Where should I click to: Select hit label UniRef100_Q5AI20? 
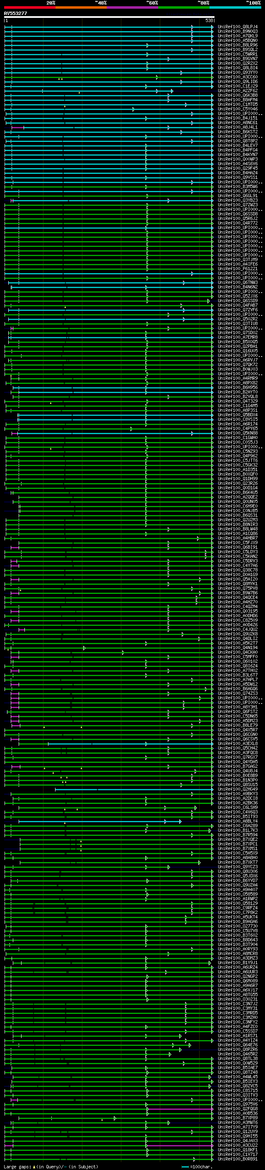tap(238, 579)
